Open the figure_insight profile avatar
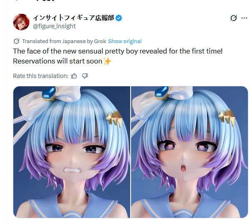Viewport: 250px width, 222px height. click(21, 22)
